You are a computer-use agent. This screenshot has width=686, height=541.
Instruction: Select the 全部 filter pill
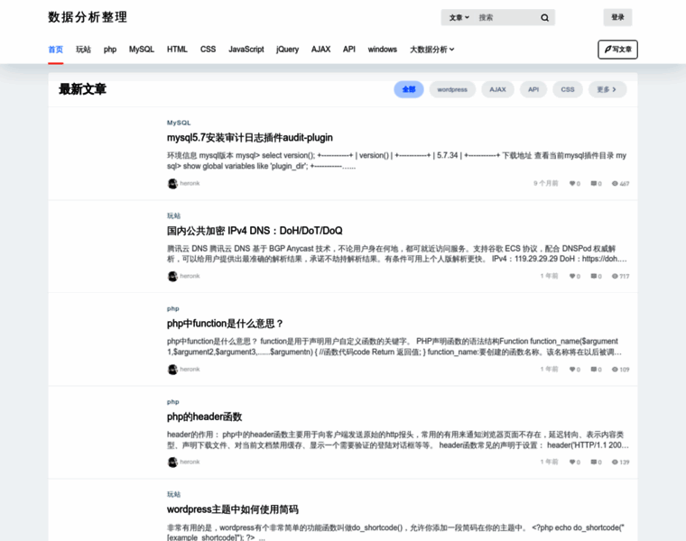(409, 89)
